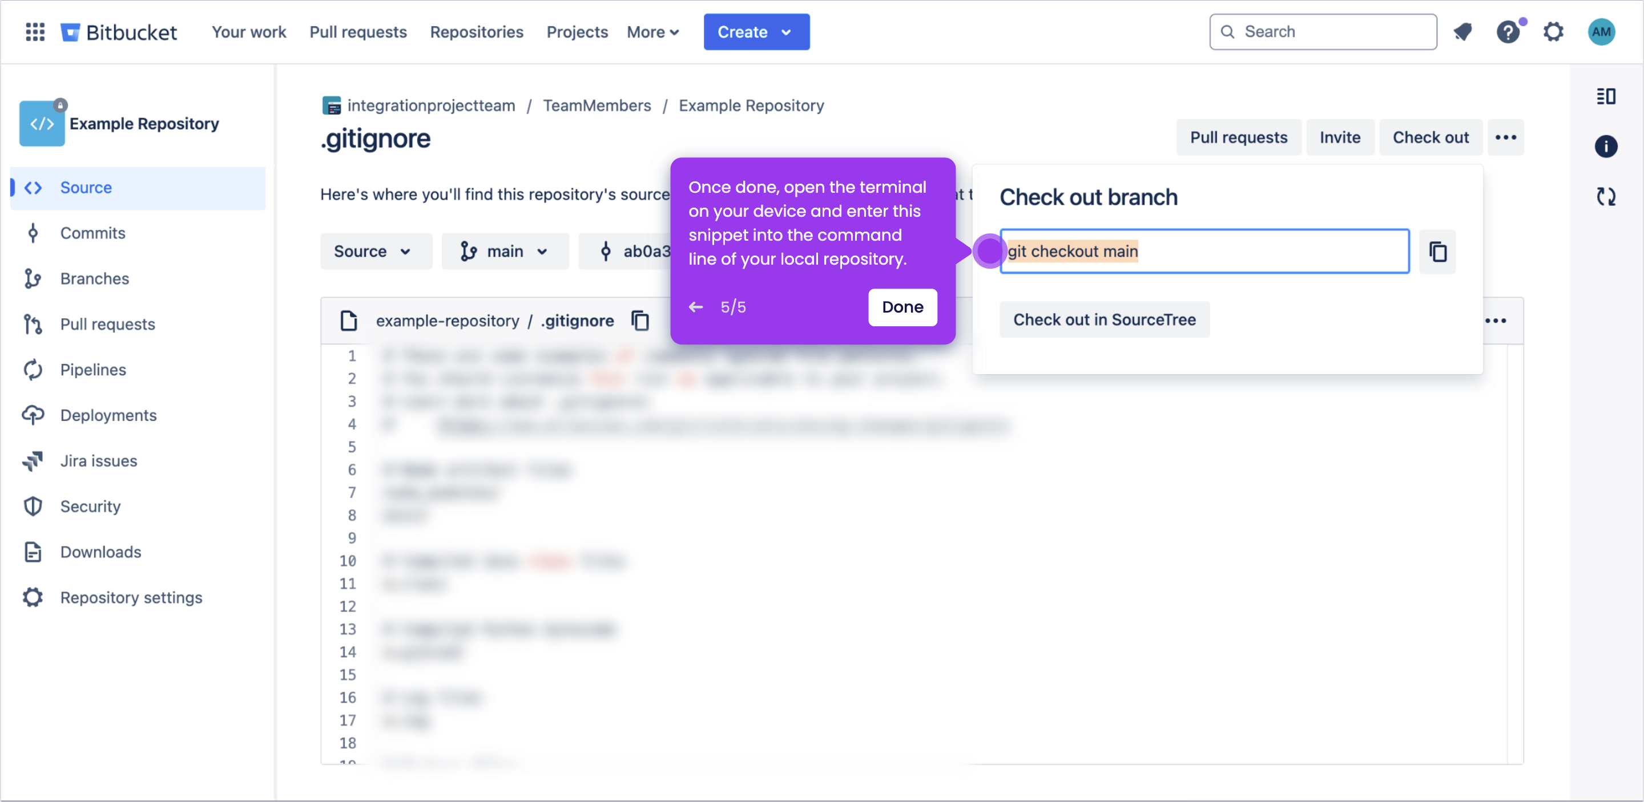Click the Invite button

pyautogui.click(x=1340, y=137)
